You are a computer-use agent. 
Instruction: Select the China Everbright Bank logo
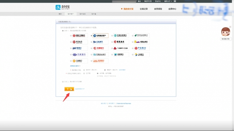pos(142,42)
